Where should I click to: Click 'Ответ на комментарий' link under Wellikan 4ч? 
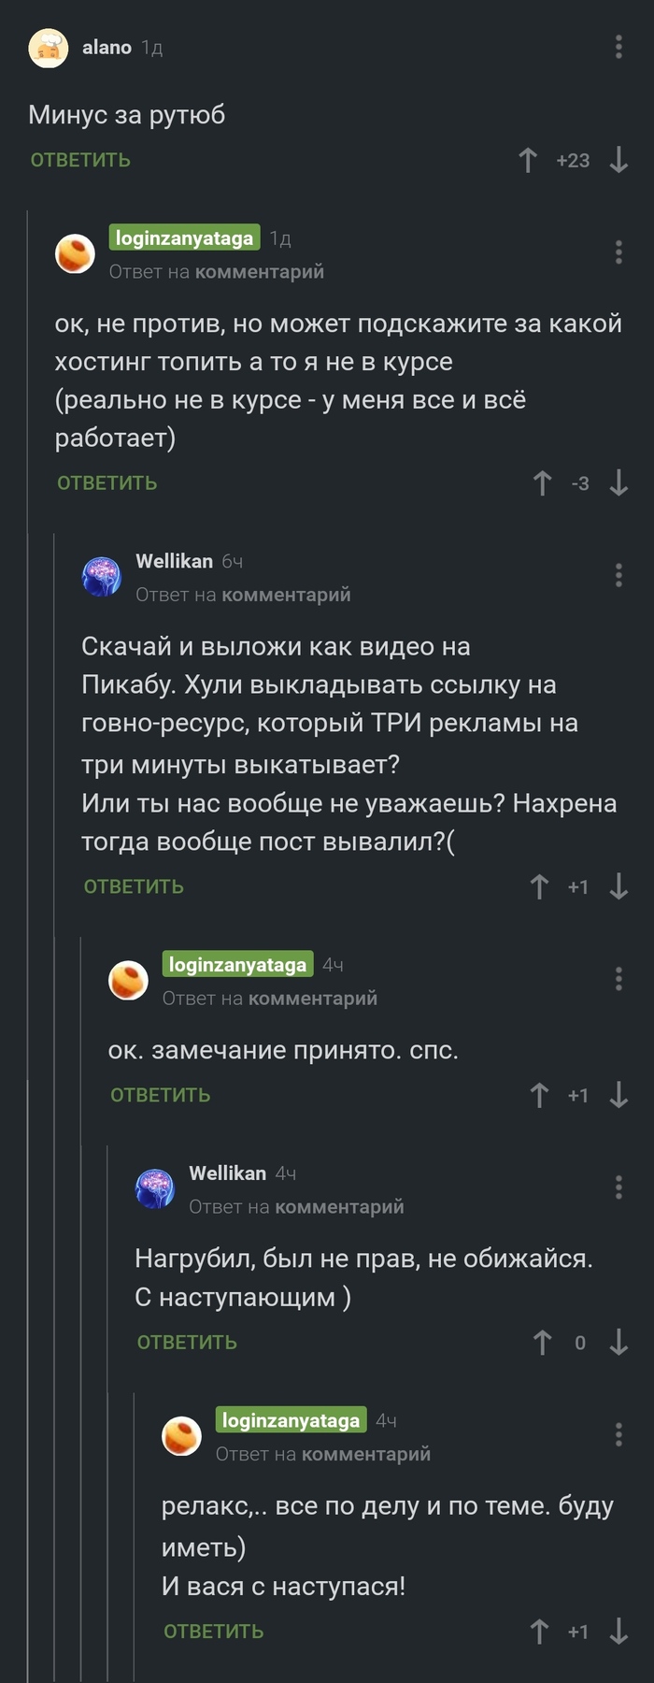coord(296,1207)
